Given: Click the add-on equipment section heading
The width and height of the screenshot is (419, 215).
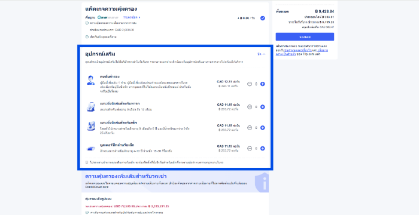Looking at the screenshot, I should 100,54.
